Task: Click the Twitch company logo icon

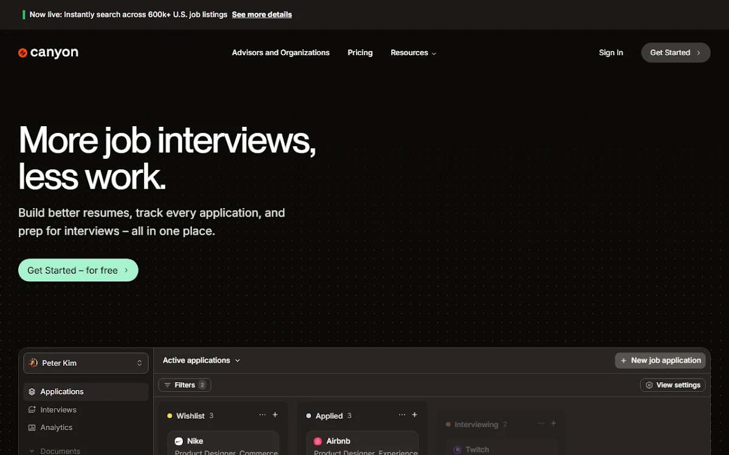Action: (x=457, y=450)
